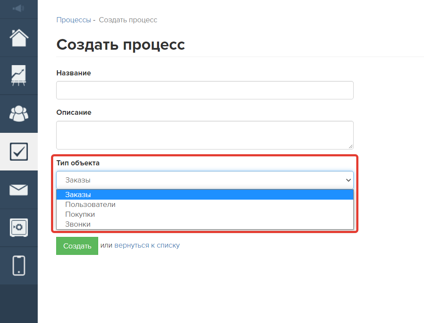Grab the Описание textarea resize handle
The height and width of the screenshot is (323, 424).
pyautogui.click(x=350, y=147)
